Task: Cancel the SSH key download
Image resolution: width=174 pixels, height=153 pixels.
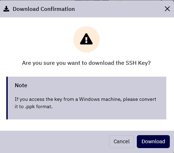Action: [x=121, y=141]
